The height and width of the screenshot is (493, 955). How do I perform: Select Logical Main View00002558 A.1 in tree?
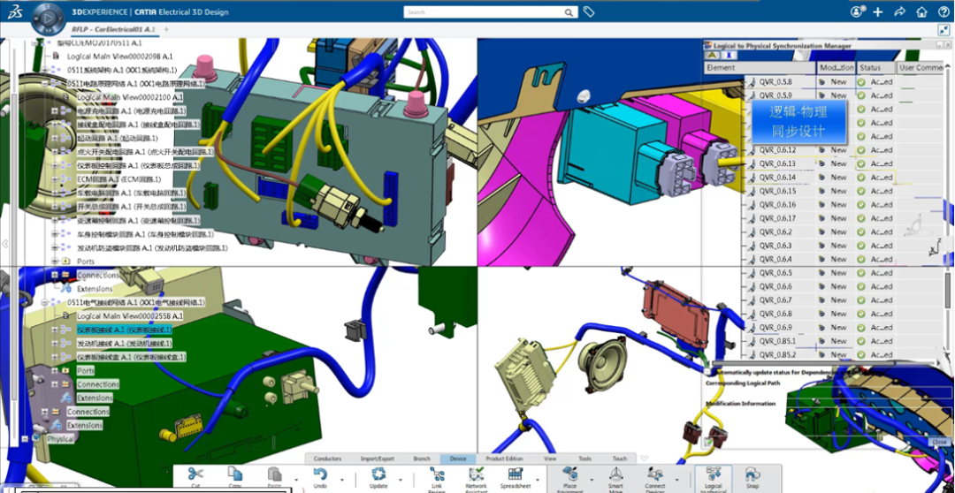130,316
